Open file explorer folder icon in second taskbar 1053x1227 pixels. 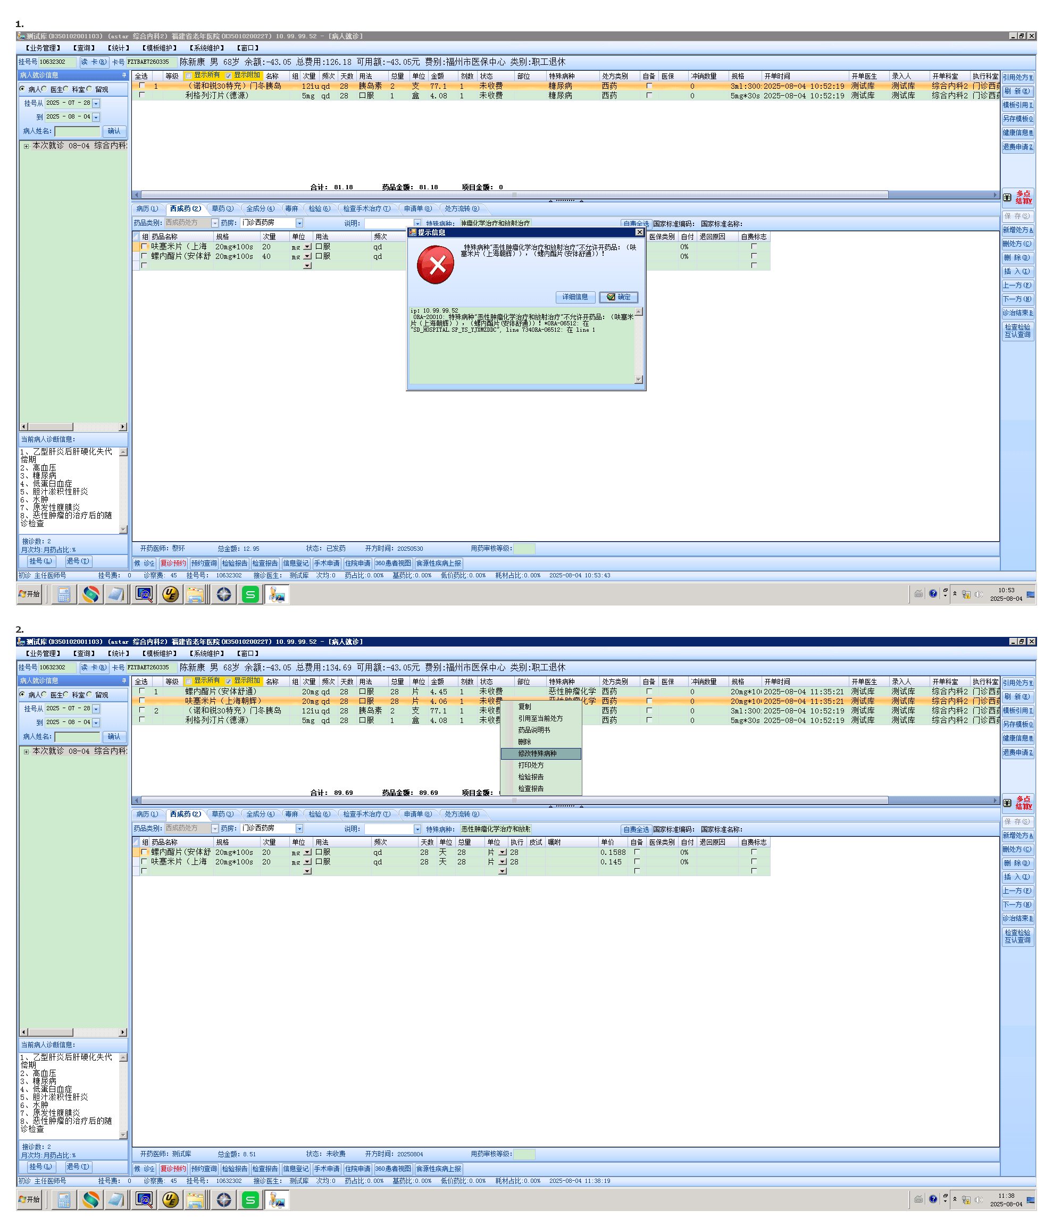195,1200
